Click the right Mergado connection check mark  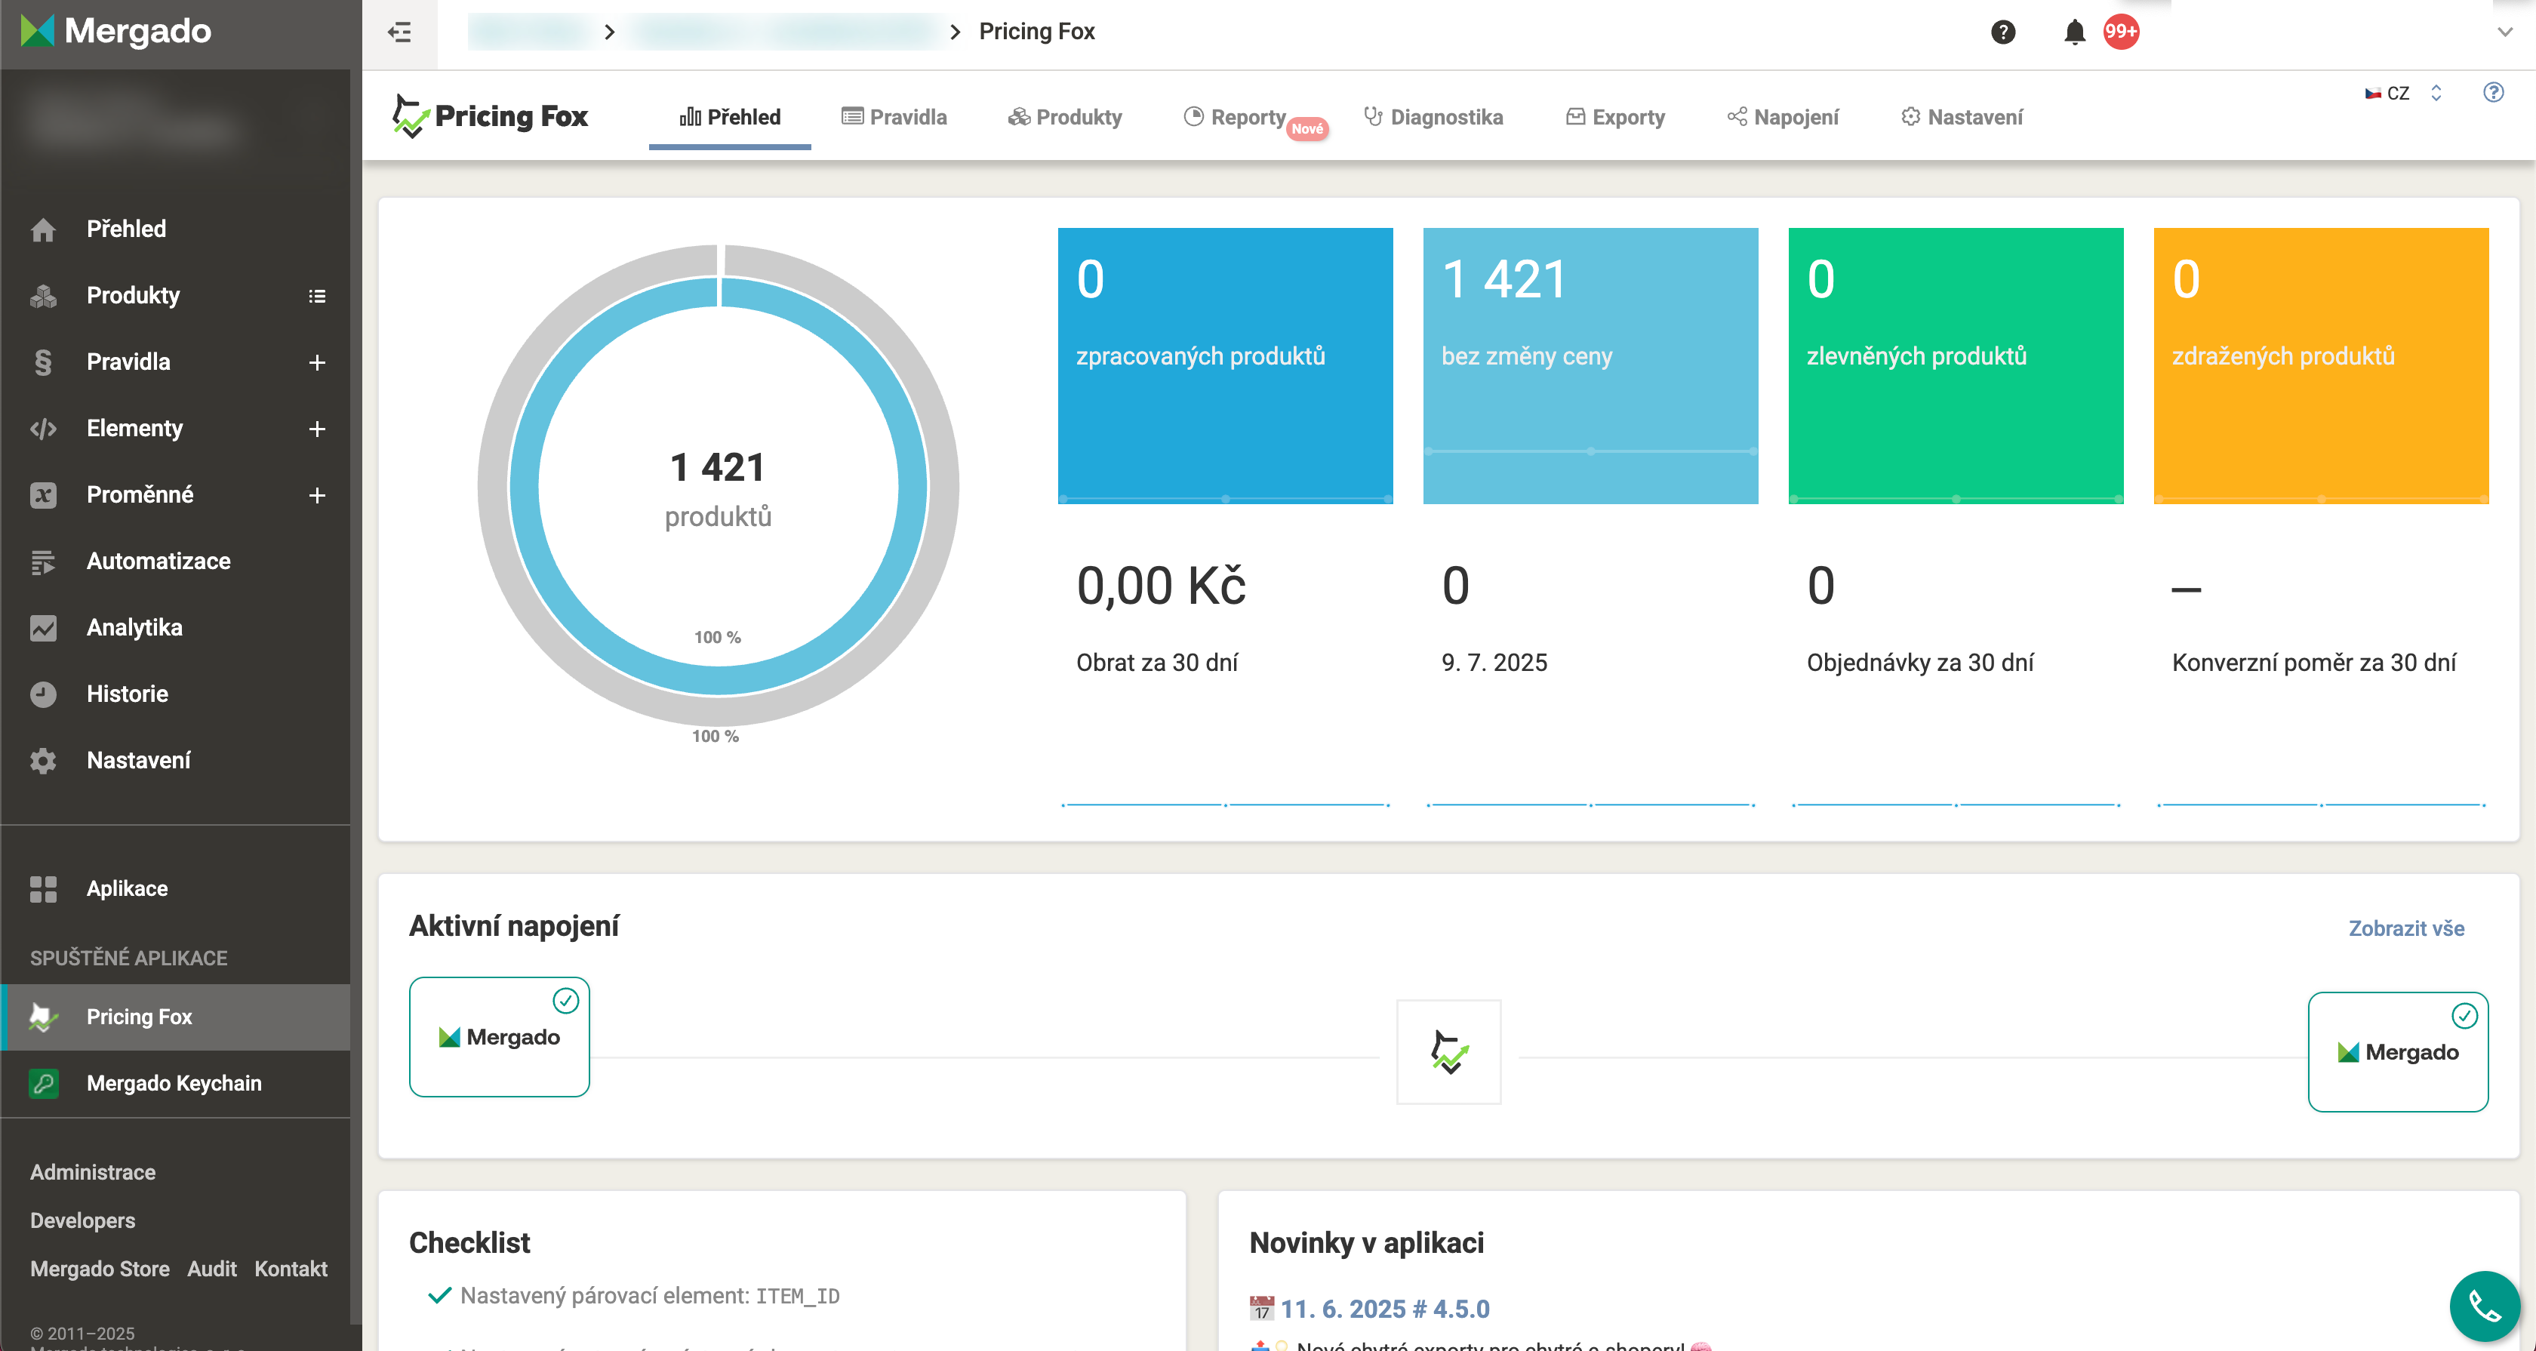(2464, 1015)
